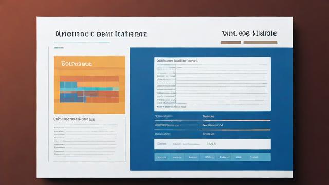Click the small label beneath the teal heading underline
The image size is (329, 185).
59,48
